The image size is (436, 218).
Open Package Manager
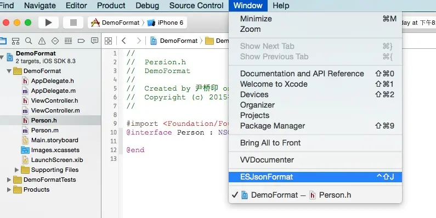click(x=315, y=126)
